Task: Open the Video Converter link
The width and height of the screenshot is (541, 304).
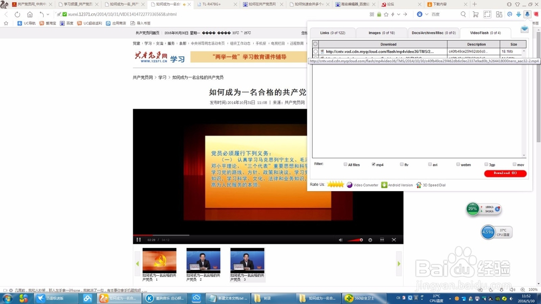Action: 362,185
